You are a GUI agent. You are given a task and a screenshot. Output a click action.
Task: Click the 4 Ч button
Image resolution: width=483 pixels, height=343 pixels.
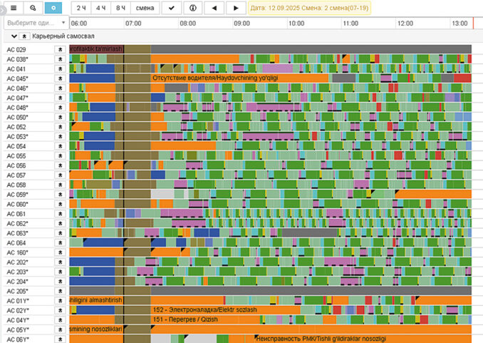tap(100, 8)
